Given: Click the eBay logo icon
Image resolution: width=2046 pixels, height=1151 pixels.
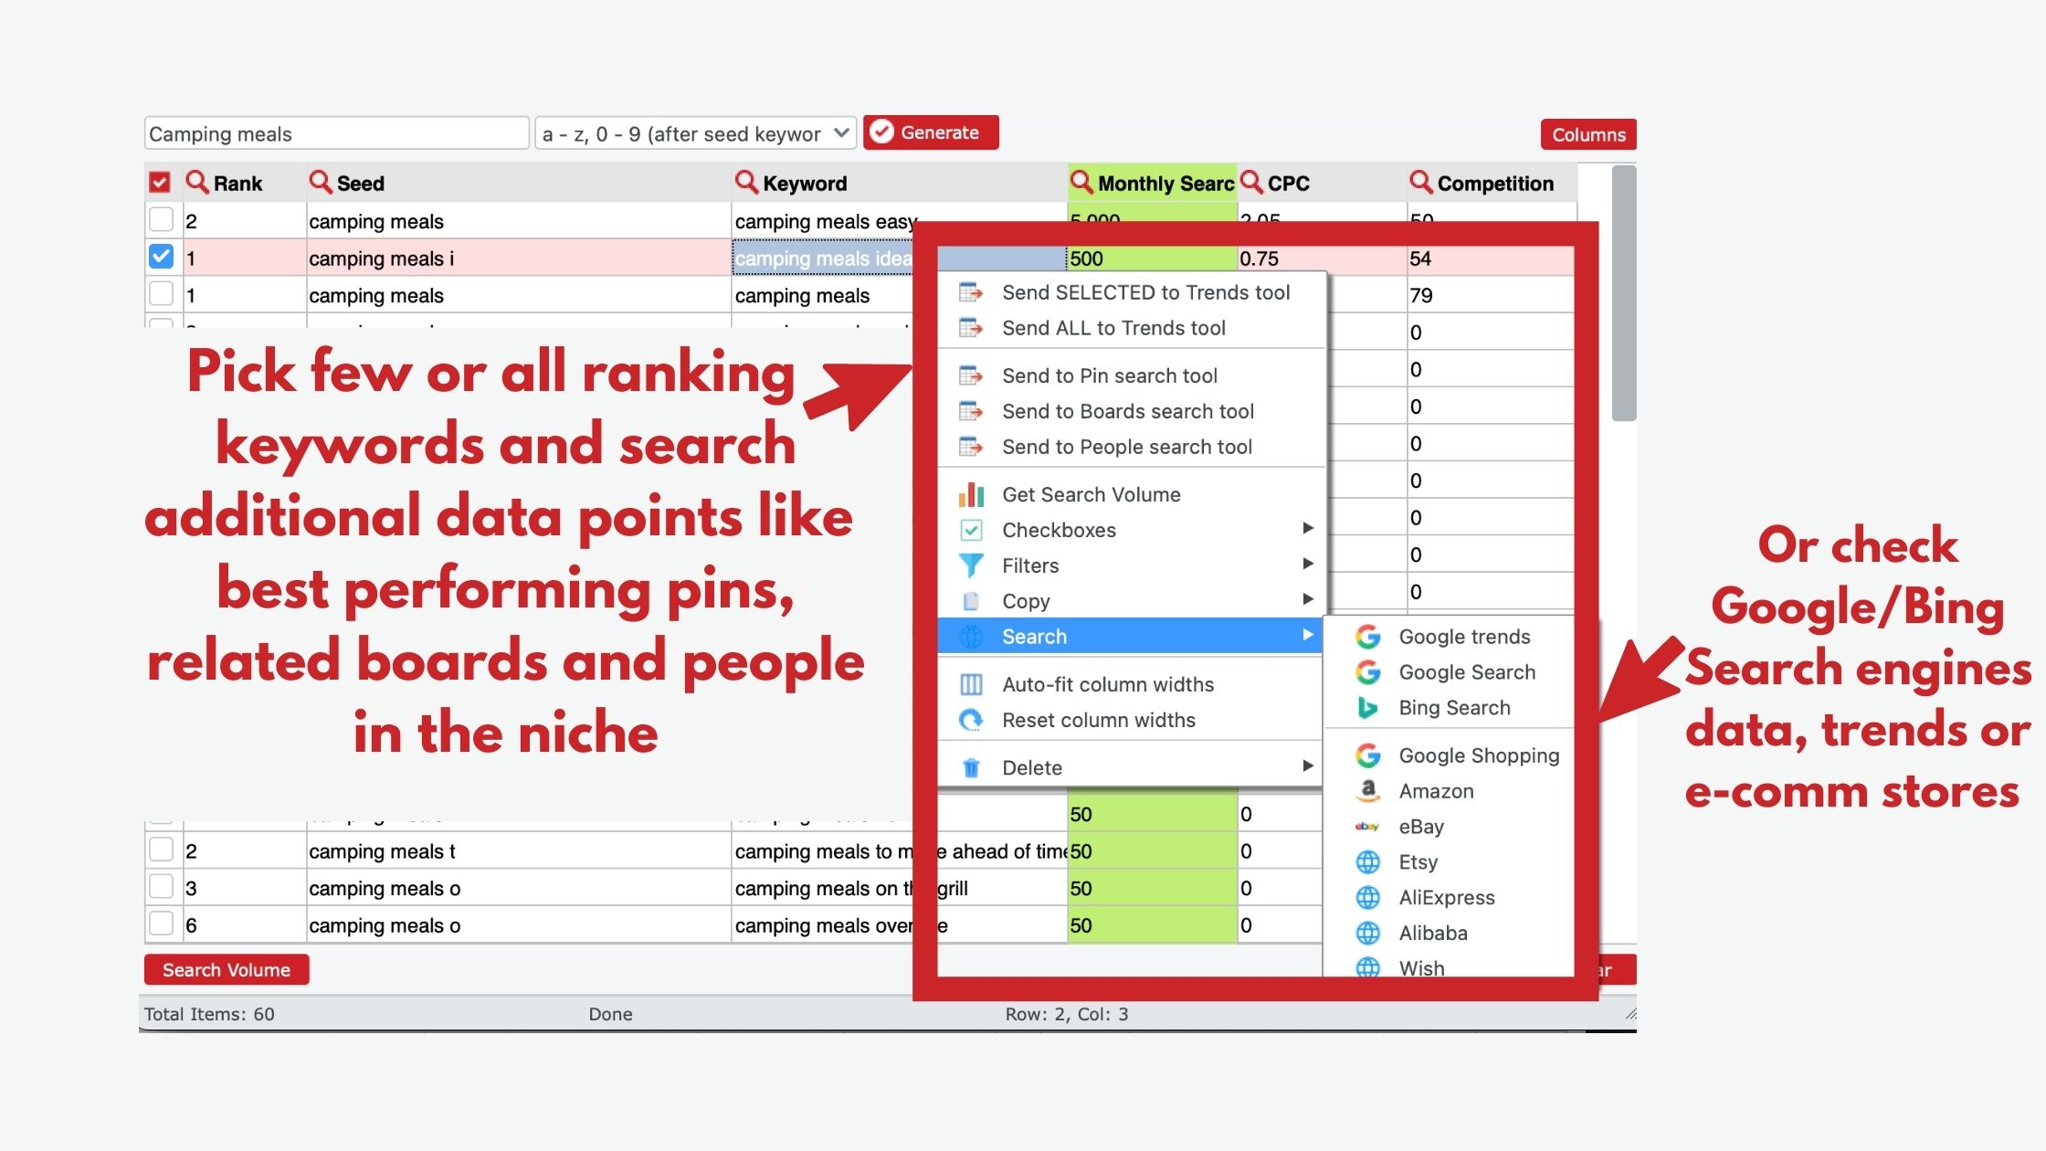Looking at the screenshot, I should click(1367, 827).
